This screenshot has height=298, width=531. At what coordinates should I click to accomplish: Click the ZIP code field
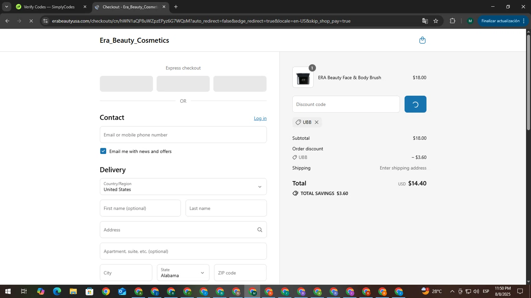click(240, 273)
